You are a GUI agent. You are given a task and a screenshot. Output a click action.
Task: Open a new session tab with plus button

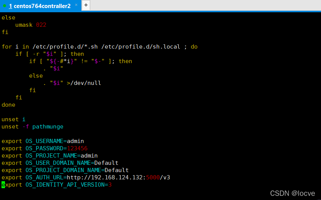86,5
